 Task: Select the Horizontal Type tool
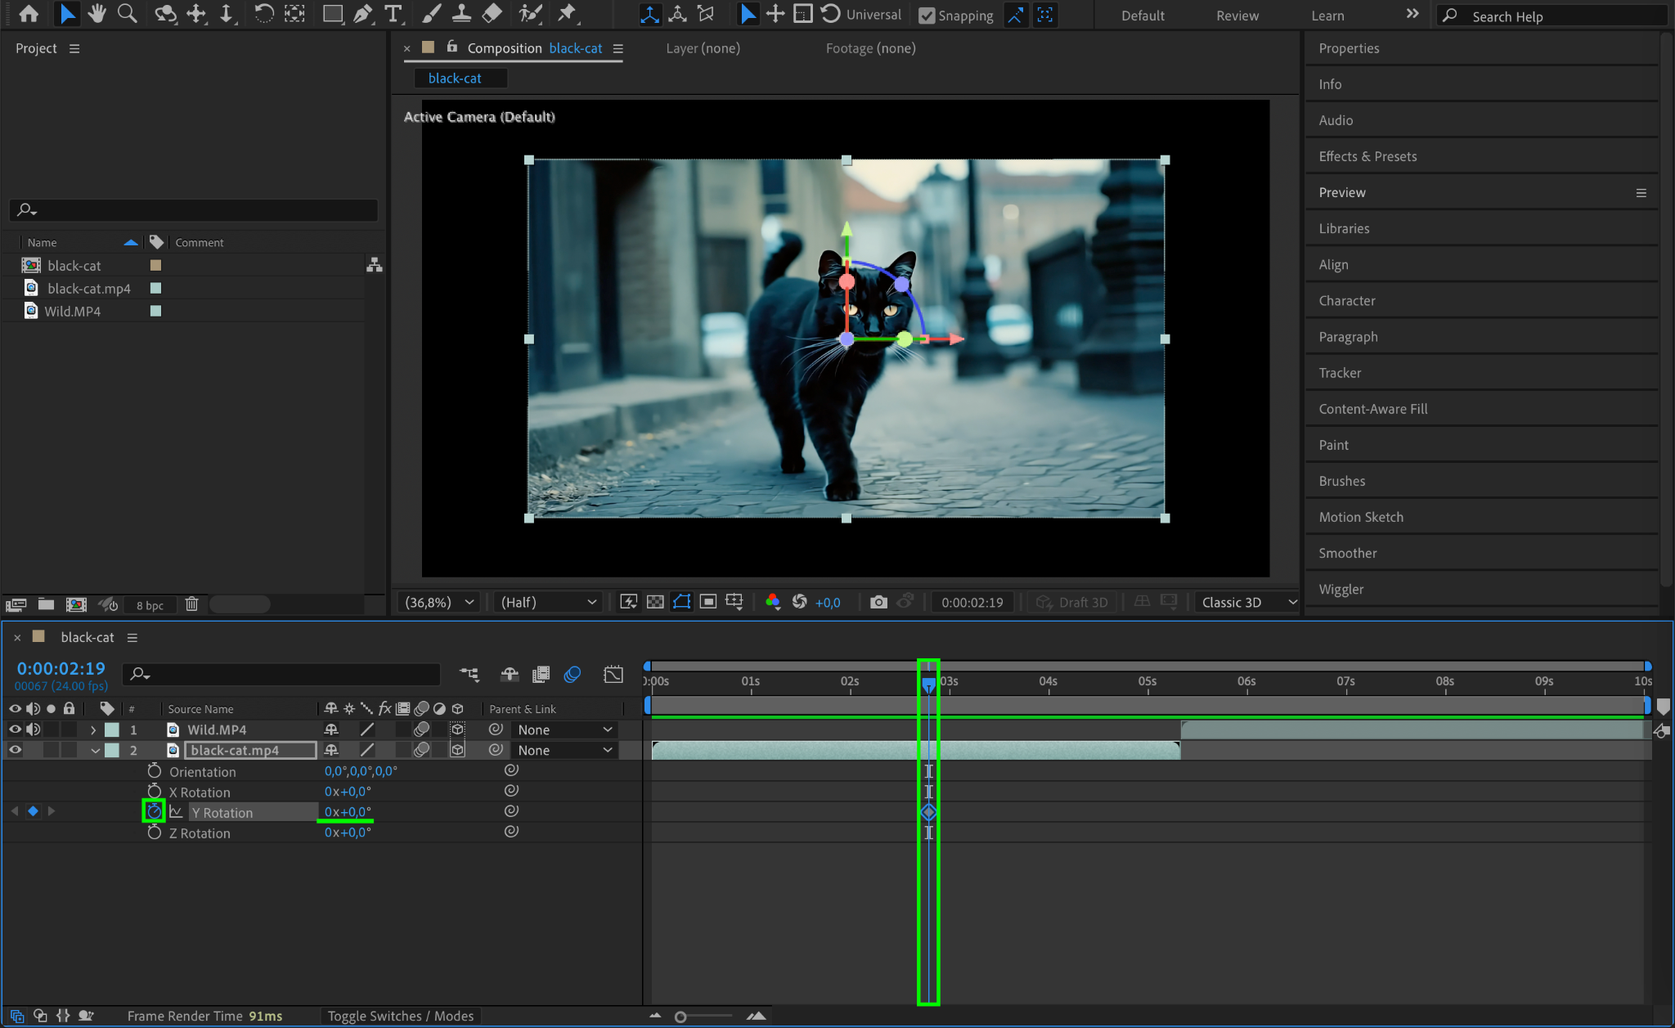[x=393, y=14]
